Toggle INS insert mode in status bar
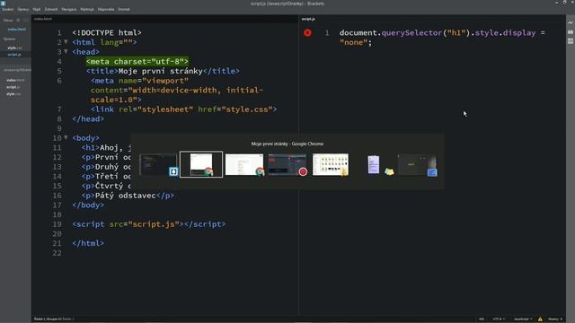The width and height of the screenshot is (575, 323). pyautogui.click(x=482, y=319)
